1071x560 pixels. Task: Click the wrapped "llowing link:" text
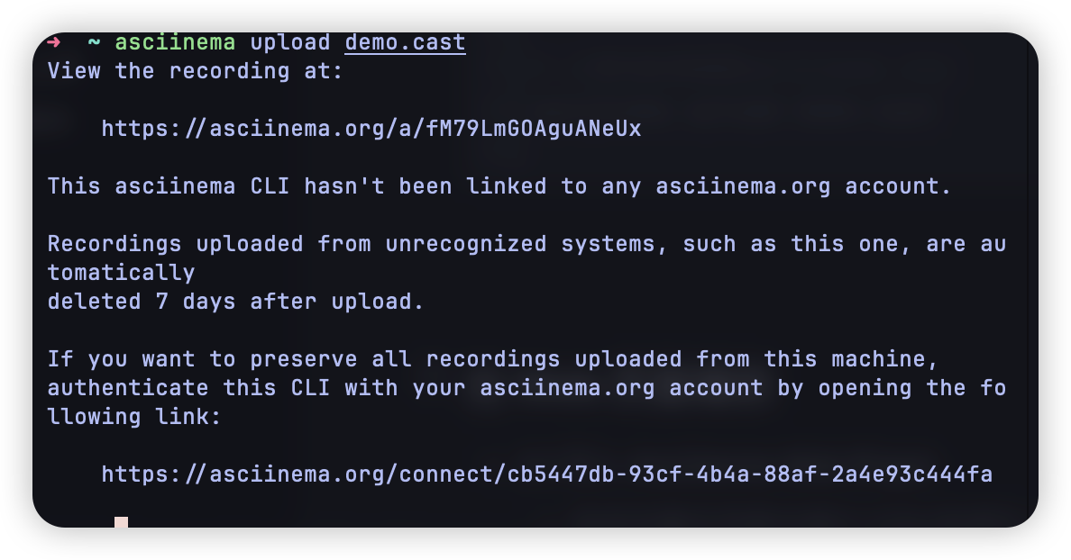click(x=133, y=417)
